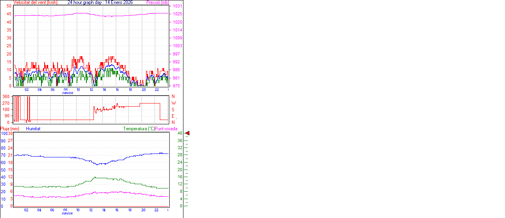Click 'sunrise' marker under the bottom graph
The image size is (505, 218).
[x=67, y=213]
